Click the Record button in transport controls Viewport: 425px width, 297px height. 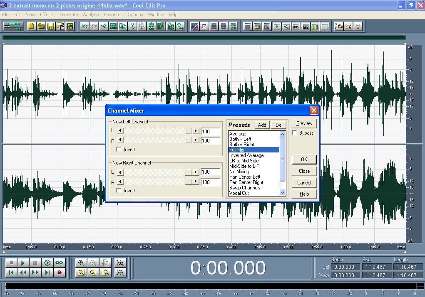coord(60,272)
